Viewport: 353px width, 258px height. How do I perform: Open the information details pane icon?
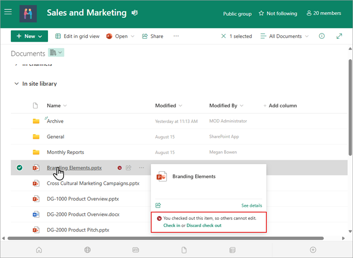(x=322, y=36)
